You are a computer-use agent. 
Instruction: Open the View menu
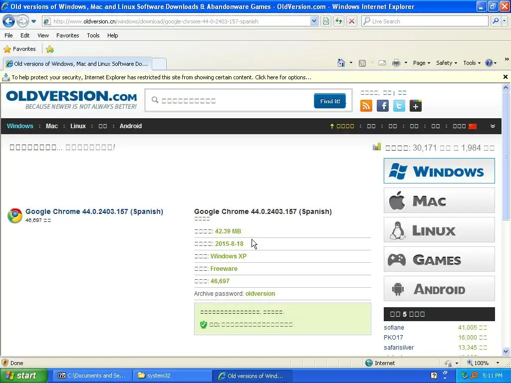[43, 35]
